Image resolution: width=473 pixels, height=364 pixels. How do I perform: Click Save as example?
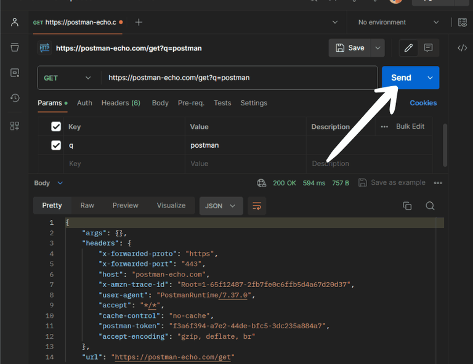(x=392, y=183)
